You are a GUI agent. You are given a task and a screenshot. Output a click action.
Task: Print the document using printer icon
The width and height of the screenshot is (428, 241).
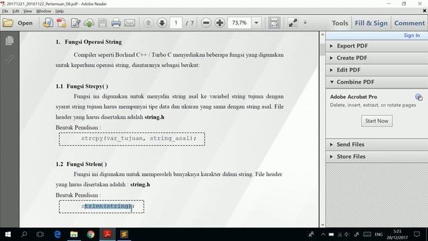116,23
